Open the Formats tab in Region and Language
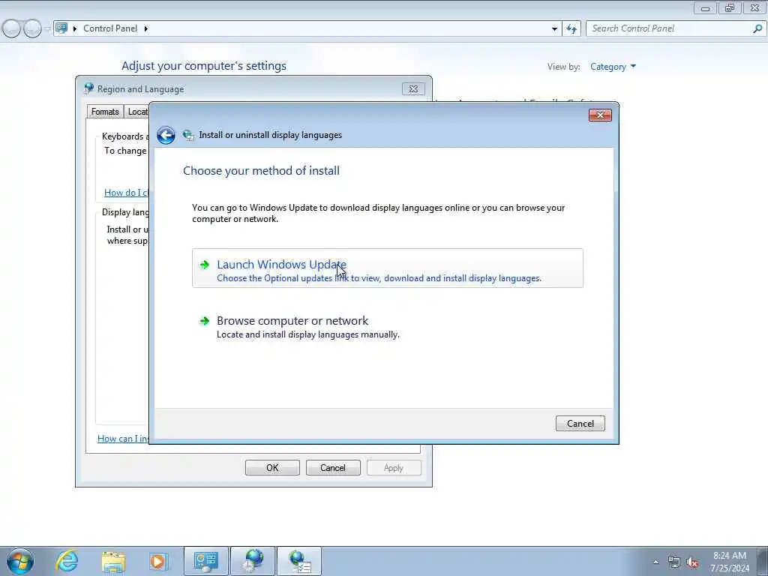 point(105,112)
